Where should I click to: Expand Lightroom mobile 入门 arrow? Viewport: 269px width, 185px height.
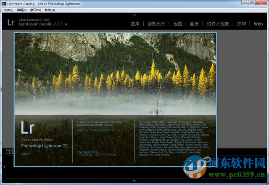click(66, 24)
